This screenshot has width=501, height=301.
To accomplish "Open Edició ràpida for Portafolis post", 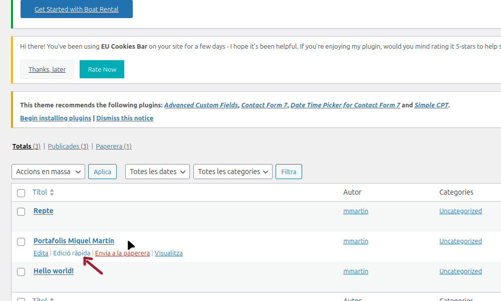I will [72, 253].
